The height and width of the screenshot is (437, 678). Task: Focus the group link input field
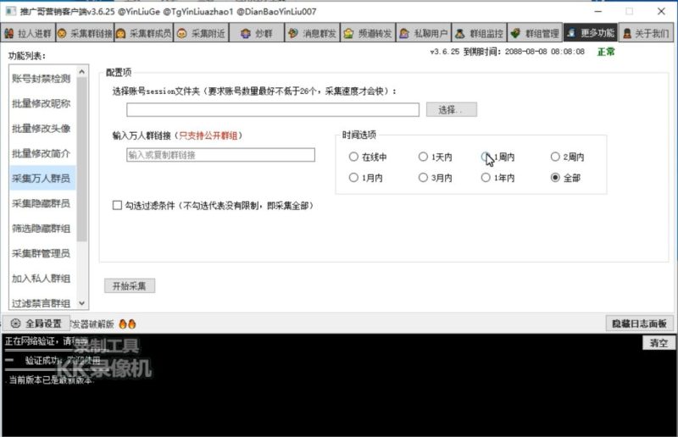[220, 155]
